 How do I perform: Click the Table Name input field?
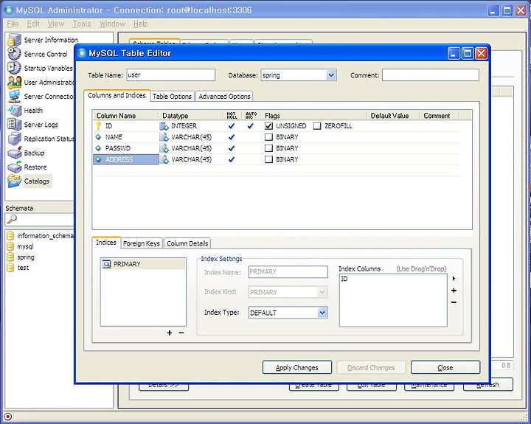tap(170, 75)
